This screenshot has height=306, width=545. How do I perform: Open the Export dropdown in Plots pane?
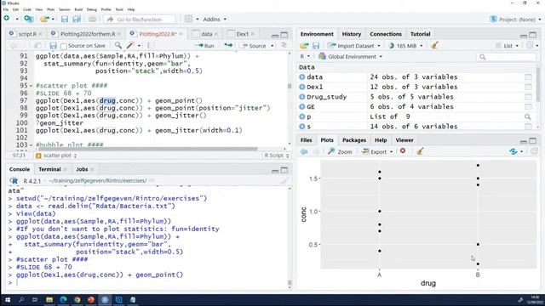point(377,151)
